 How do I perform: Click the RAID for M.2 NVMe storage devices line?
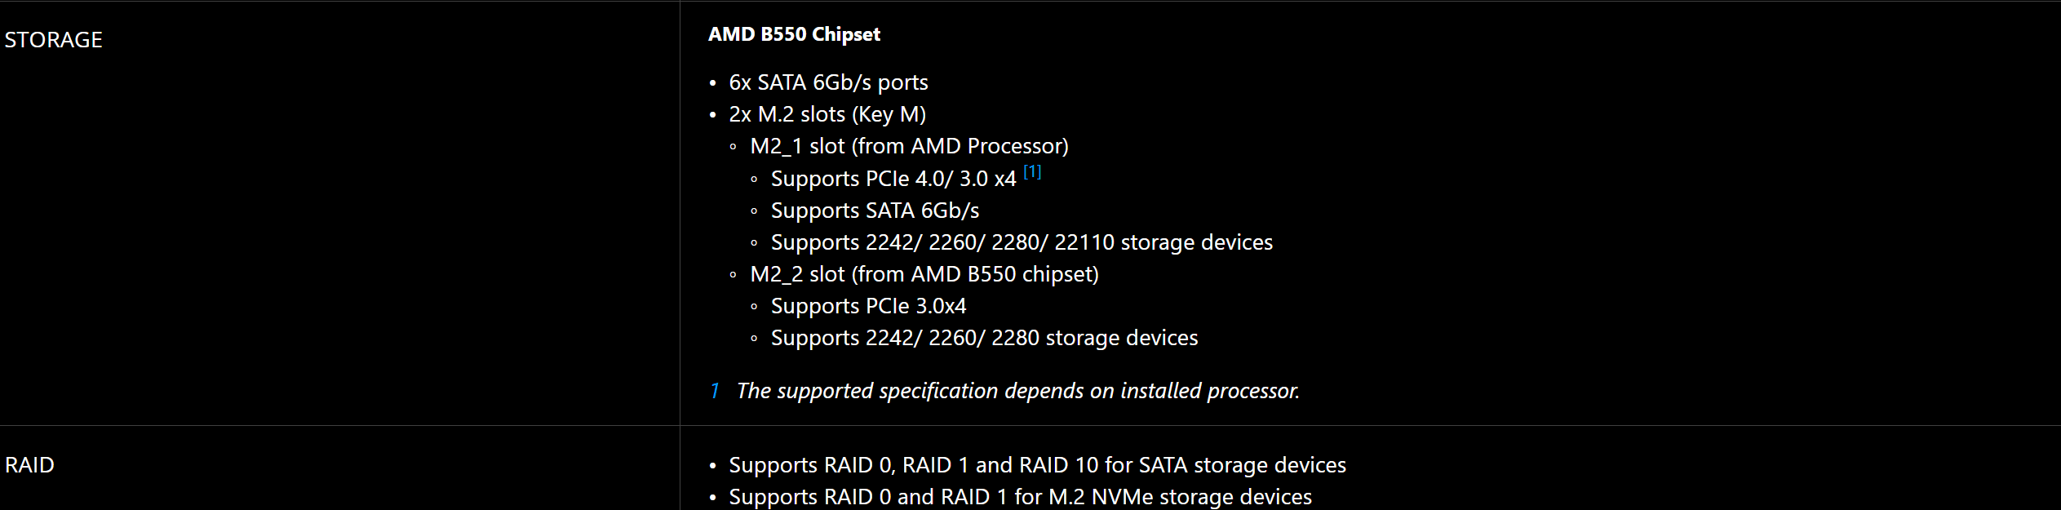click(x=1020, y=497)
